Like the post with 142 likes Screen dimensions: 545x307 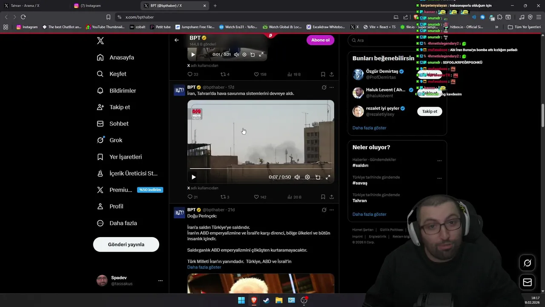tap(260, 197)
